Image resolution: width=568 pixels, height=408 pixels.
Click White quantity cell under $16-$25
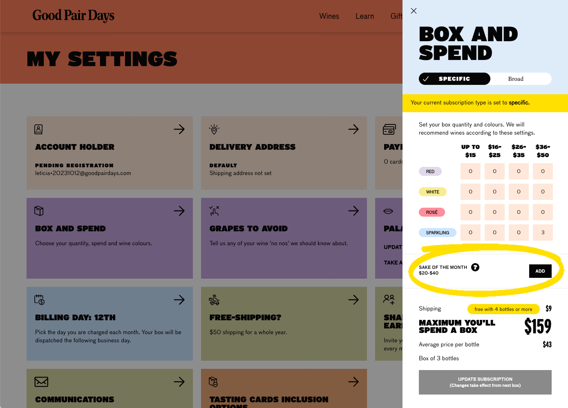pyautogui.click(x=494, y=192)
